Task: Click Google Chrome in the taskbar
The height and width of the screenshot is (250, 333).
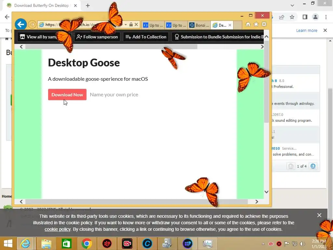Action: [x=87, y=243]
